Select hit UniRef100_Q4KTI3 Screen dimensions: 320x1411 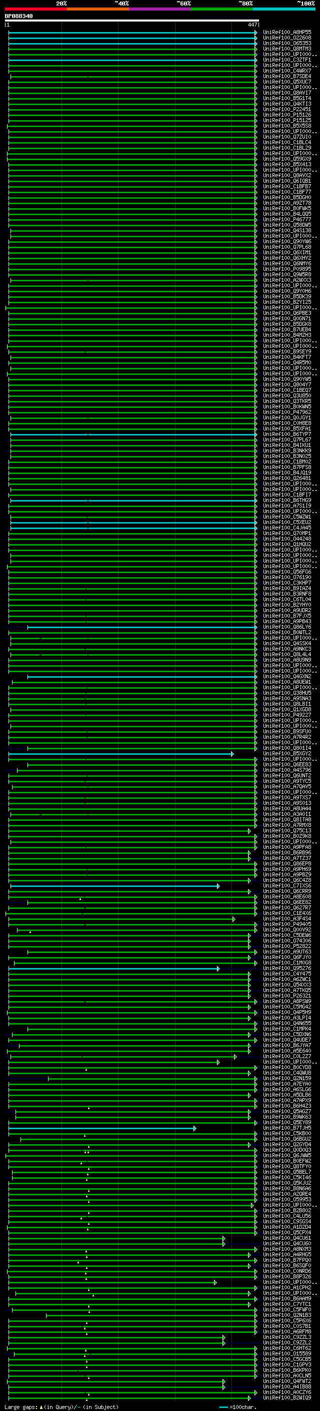pyautogui.click(x=287, y=104)
